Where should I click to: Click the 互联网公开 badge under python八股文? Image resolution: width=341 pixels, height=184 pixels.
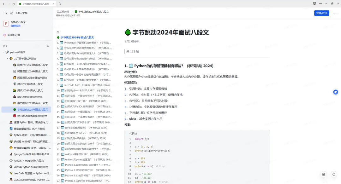[x=16, y=26]
